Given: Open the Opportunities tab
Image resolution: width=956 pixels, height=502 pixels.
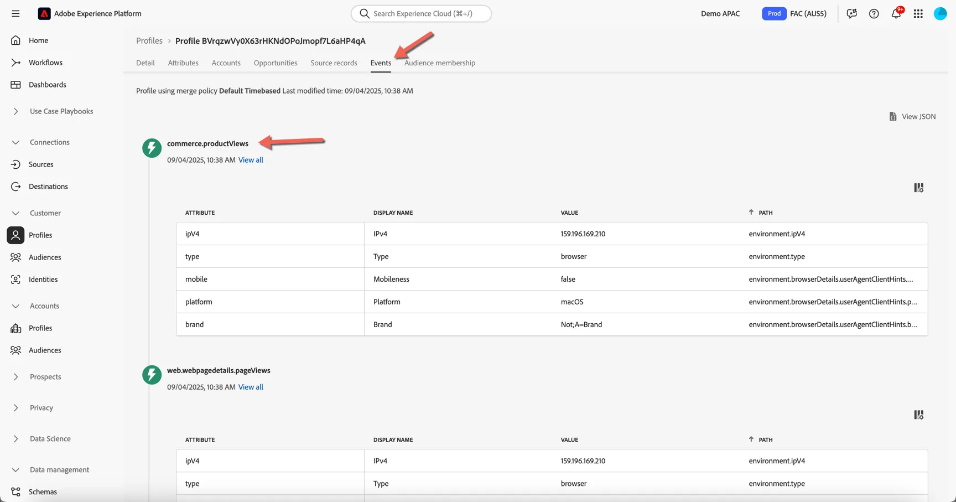Looking at the screenshot, I should [x=276, y=63].
